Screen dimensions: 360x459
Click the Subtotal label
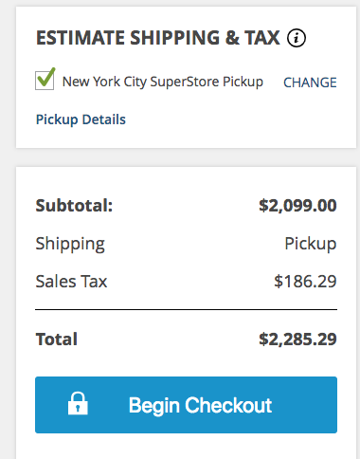coord(74,206)
